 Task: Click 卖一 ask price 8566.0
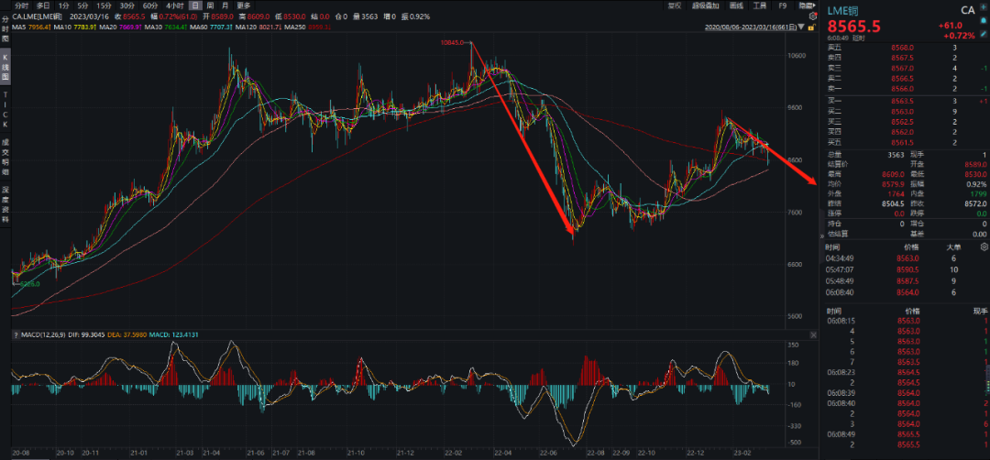coord(902,89)
